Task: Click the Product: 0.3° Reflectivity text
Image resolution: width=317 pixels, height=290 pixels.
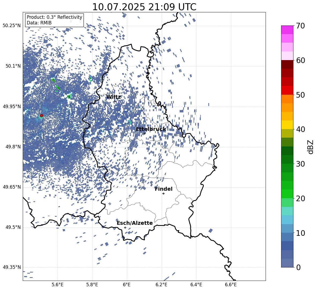Action: [x=54, y=17]
